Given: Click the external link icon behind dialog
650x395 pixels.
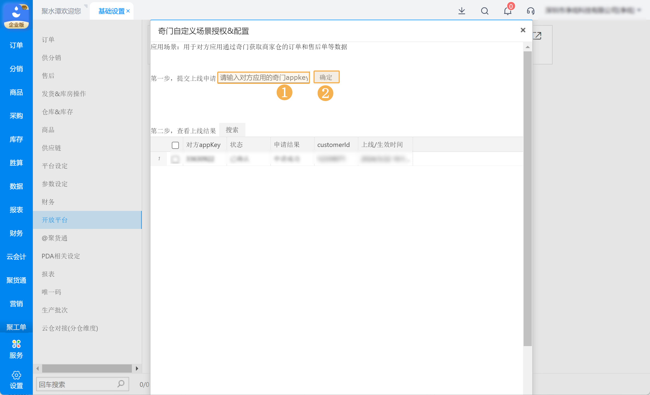Looking at the screenshot, I should tap(537, 36).
